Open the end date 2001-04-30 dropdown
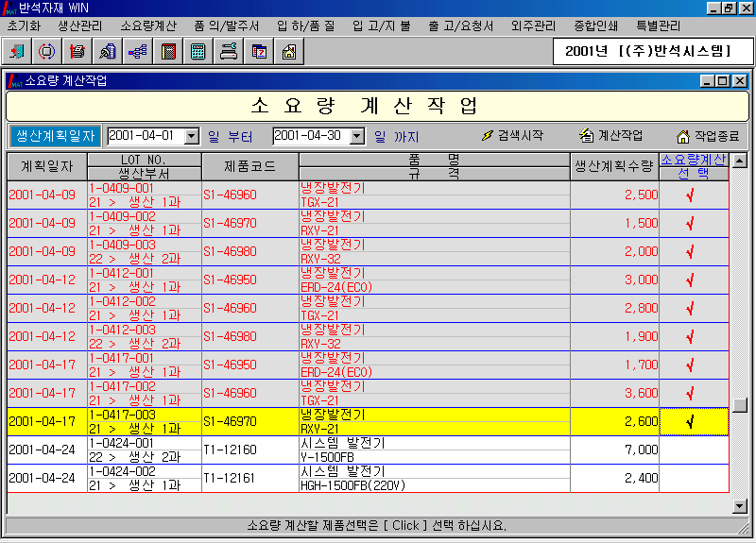Screen dimensions: 756x543 (356, 136)
